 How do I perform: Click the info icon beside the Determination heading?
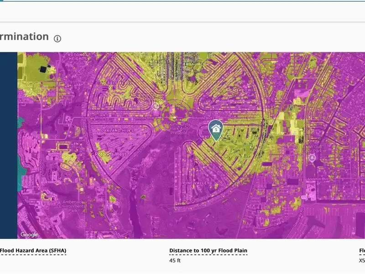coord(57,38)
